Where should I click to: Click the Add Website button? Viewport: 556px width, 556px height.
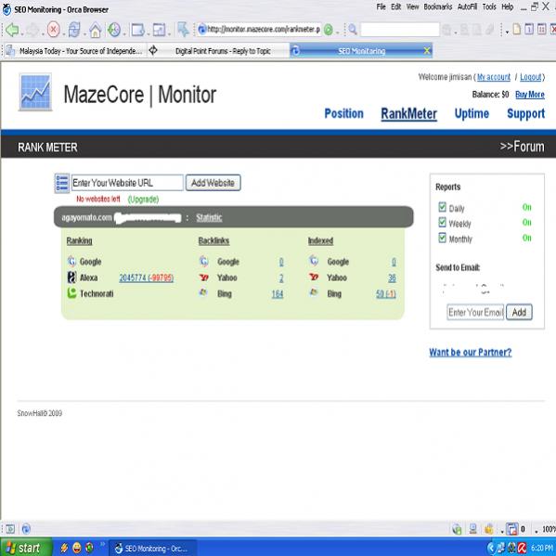coord(213,183)
